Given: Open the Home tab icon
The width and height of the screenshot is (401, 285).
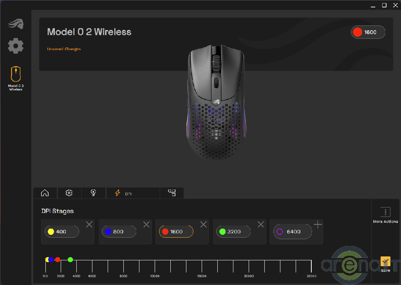Looking at the screenshot, I should (45, 193).
